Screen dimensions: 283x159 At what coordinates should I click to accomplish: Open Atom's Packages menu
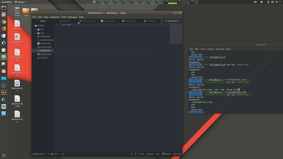tap(72, 17)
